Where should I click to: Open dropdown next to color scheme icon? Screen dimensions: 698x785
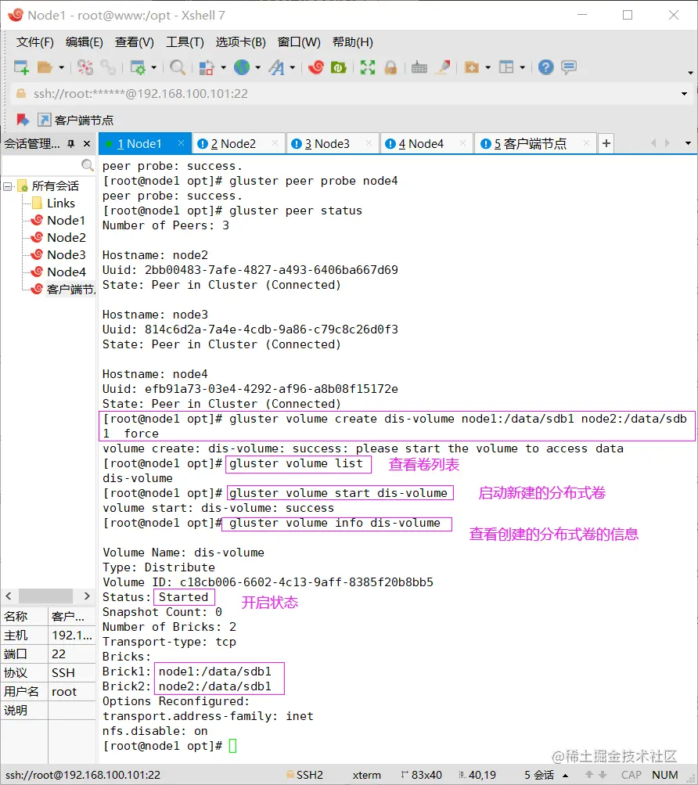223,67
